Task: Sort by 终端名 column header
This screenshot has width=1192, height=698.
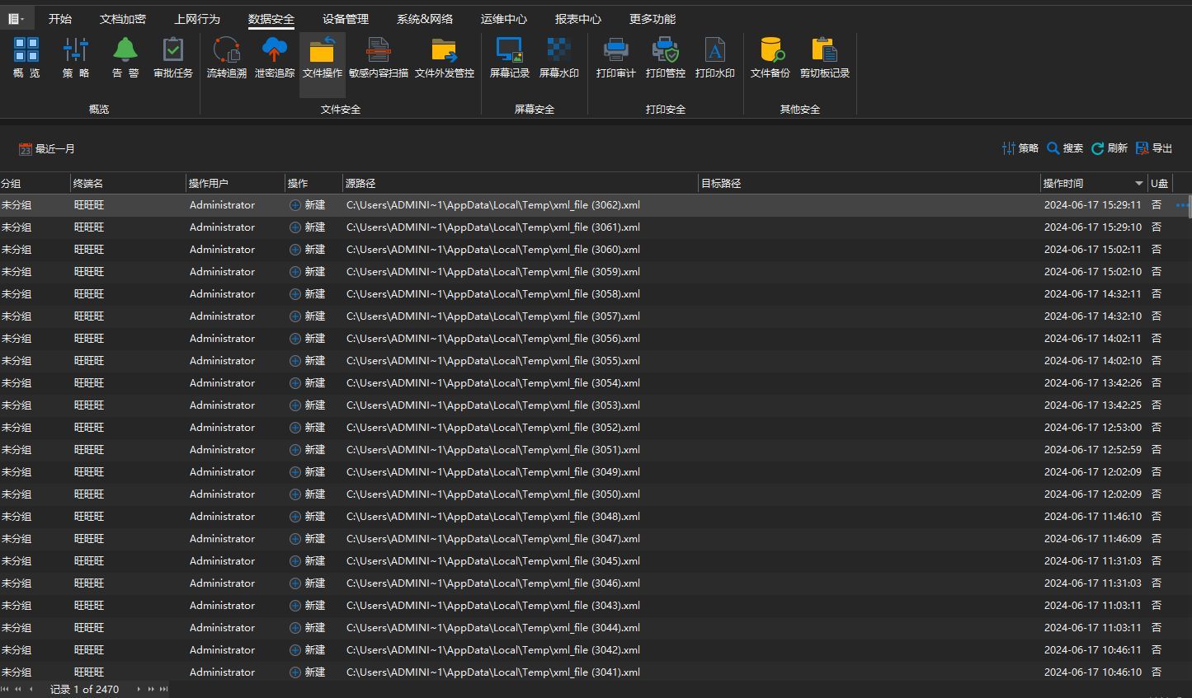Action: coord(128,183)
